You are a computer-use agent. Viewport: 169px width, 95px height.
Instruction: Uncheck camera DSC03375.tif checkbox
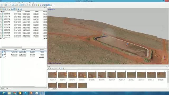tap(1, 23)
